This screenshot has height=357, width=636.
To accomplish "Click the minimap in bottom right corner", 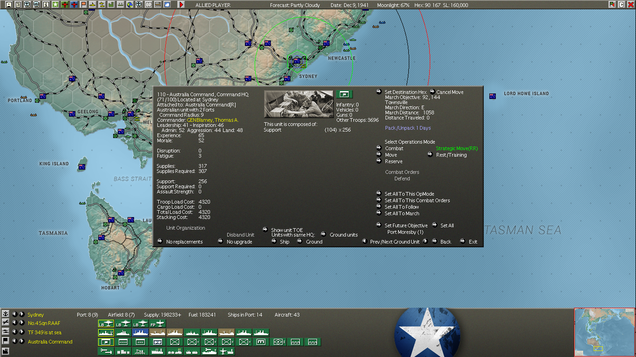I will coord(604,332).
